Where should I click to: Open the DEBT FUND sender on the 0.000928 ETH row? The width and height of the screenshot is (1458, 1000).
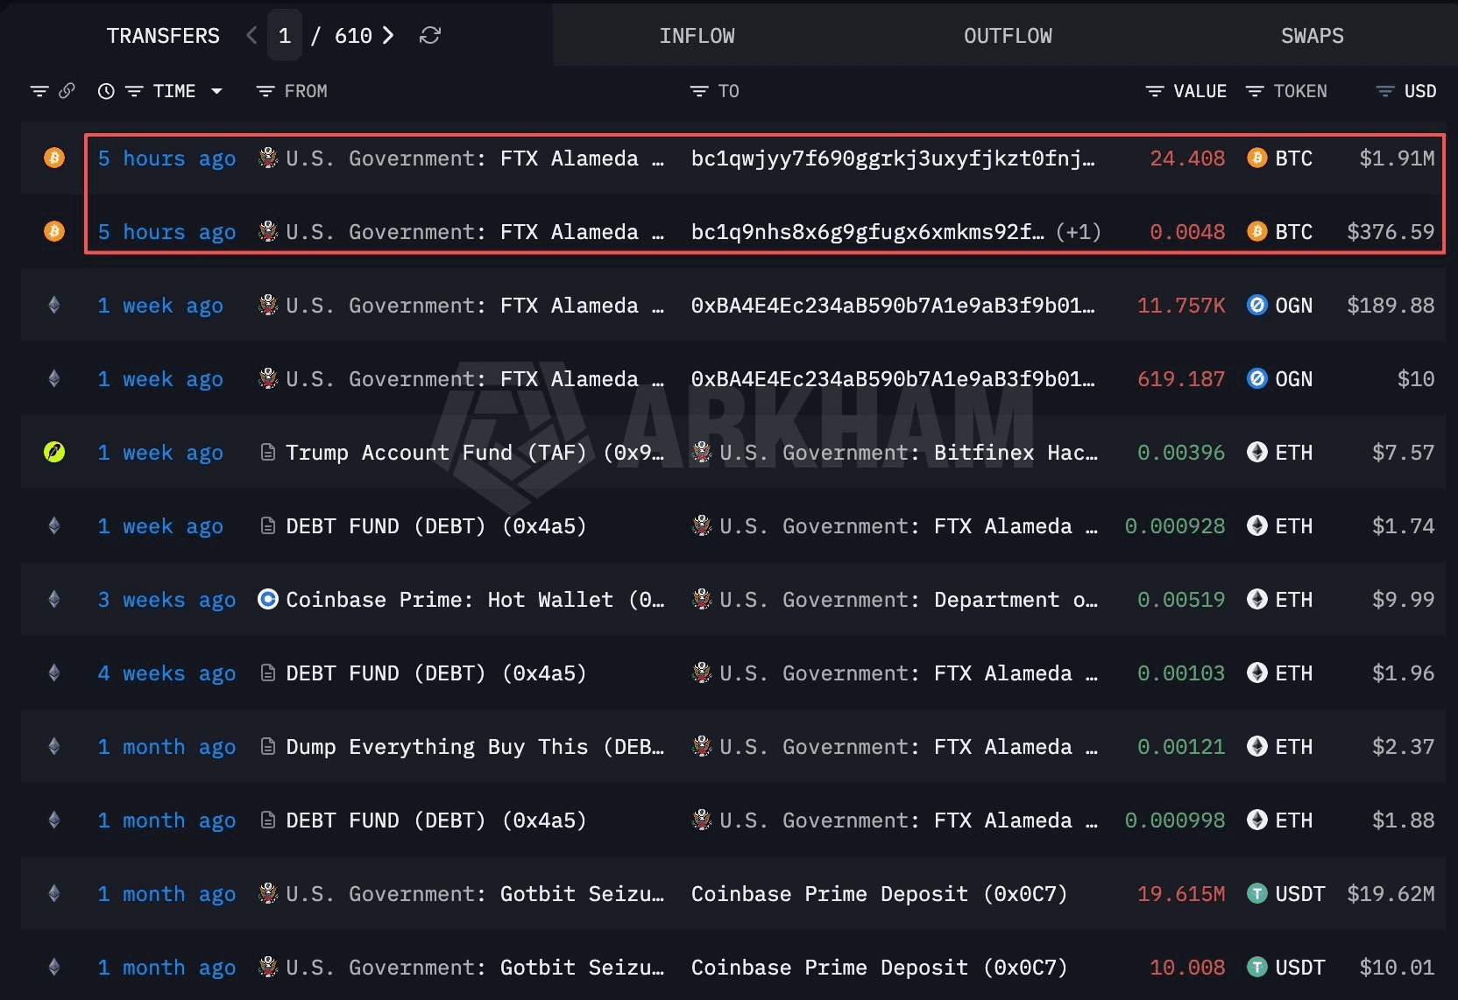click(436, 526)
